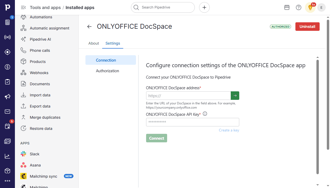Click 'Connect your ONLYOFFICE DocSpace to Pipedrive' text
330x188 pixels.
coord(188,77)
